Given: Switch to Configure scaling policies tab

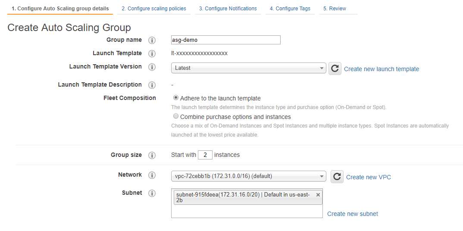Looking at the screenshot, I should (x=154, y=9).
